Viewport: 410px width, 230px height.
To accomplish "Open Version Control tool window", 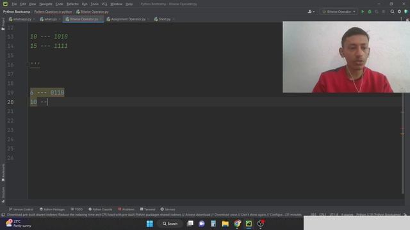I will [x=21, y=210].
